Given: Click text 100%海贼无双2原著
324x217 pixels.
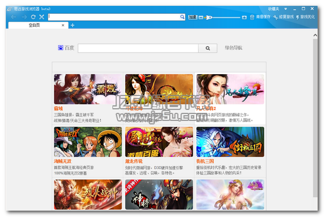Looking at the screenshot, I should 70,173.
